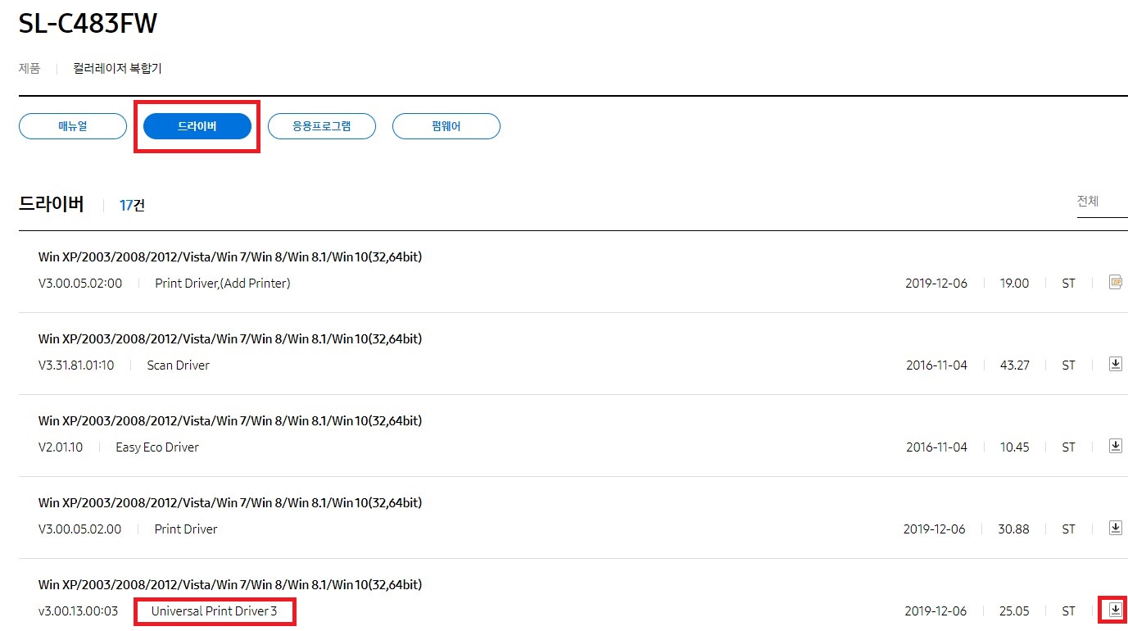The height and width of the screenshot is (631, 1128).
Task: Click 2016-11-04 date in Scan Driver row
Action: 936,365
